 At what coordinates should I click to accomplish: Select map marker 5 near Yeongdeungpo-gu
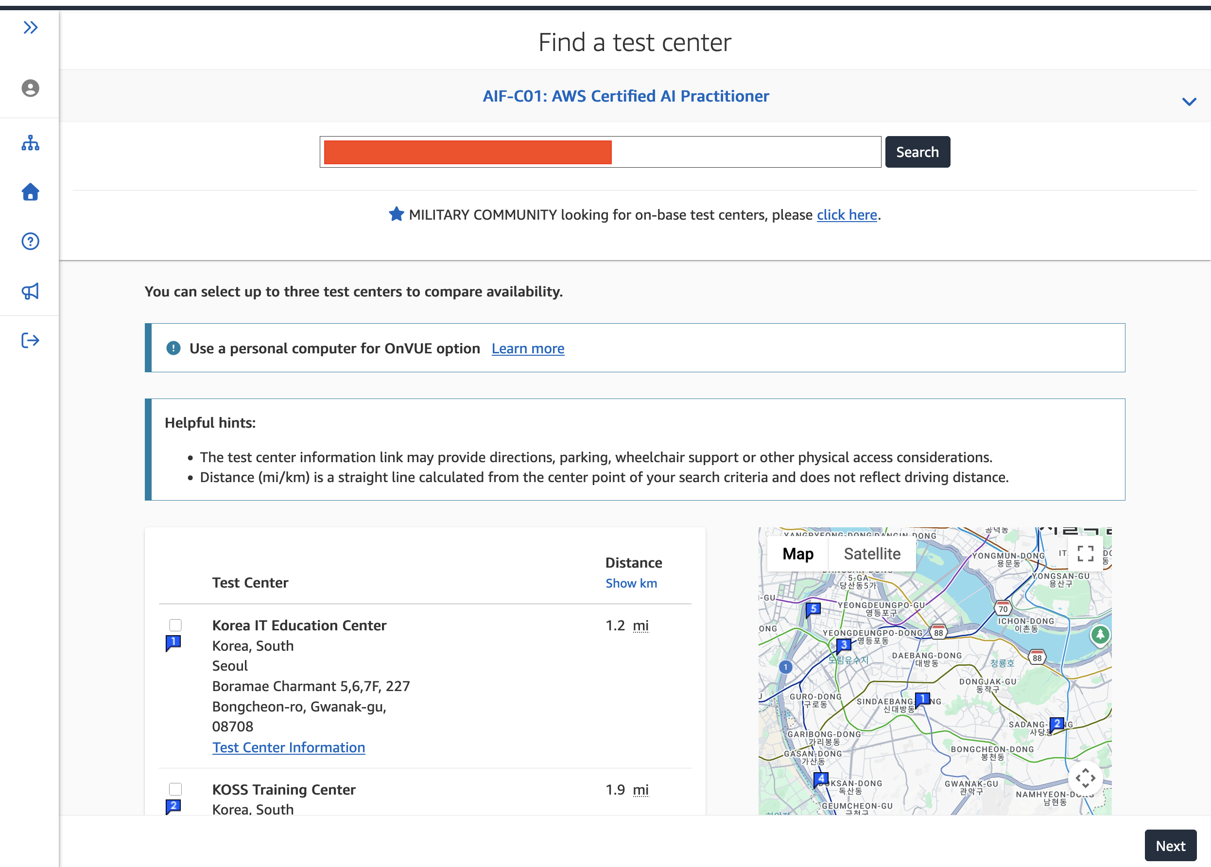point(813,609)
